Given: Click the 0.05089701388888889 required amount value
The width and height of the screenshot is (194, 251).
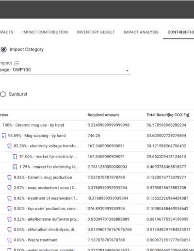Looking at the screenshot, I should tap(109, 219).
